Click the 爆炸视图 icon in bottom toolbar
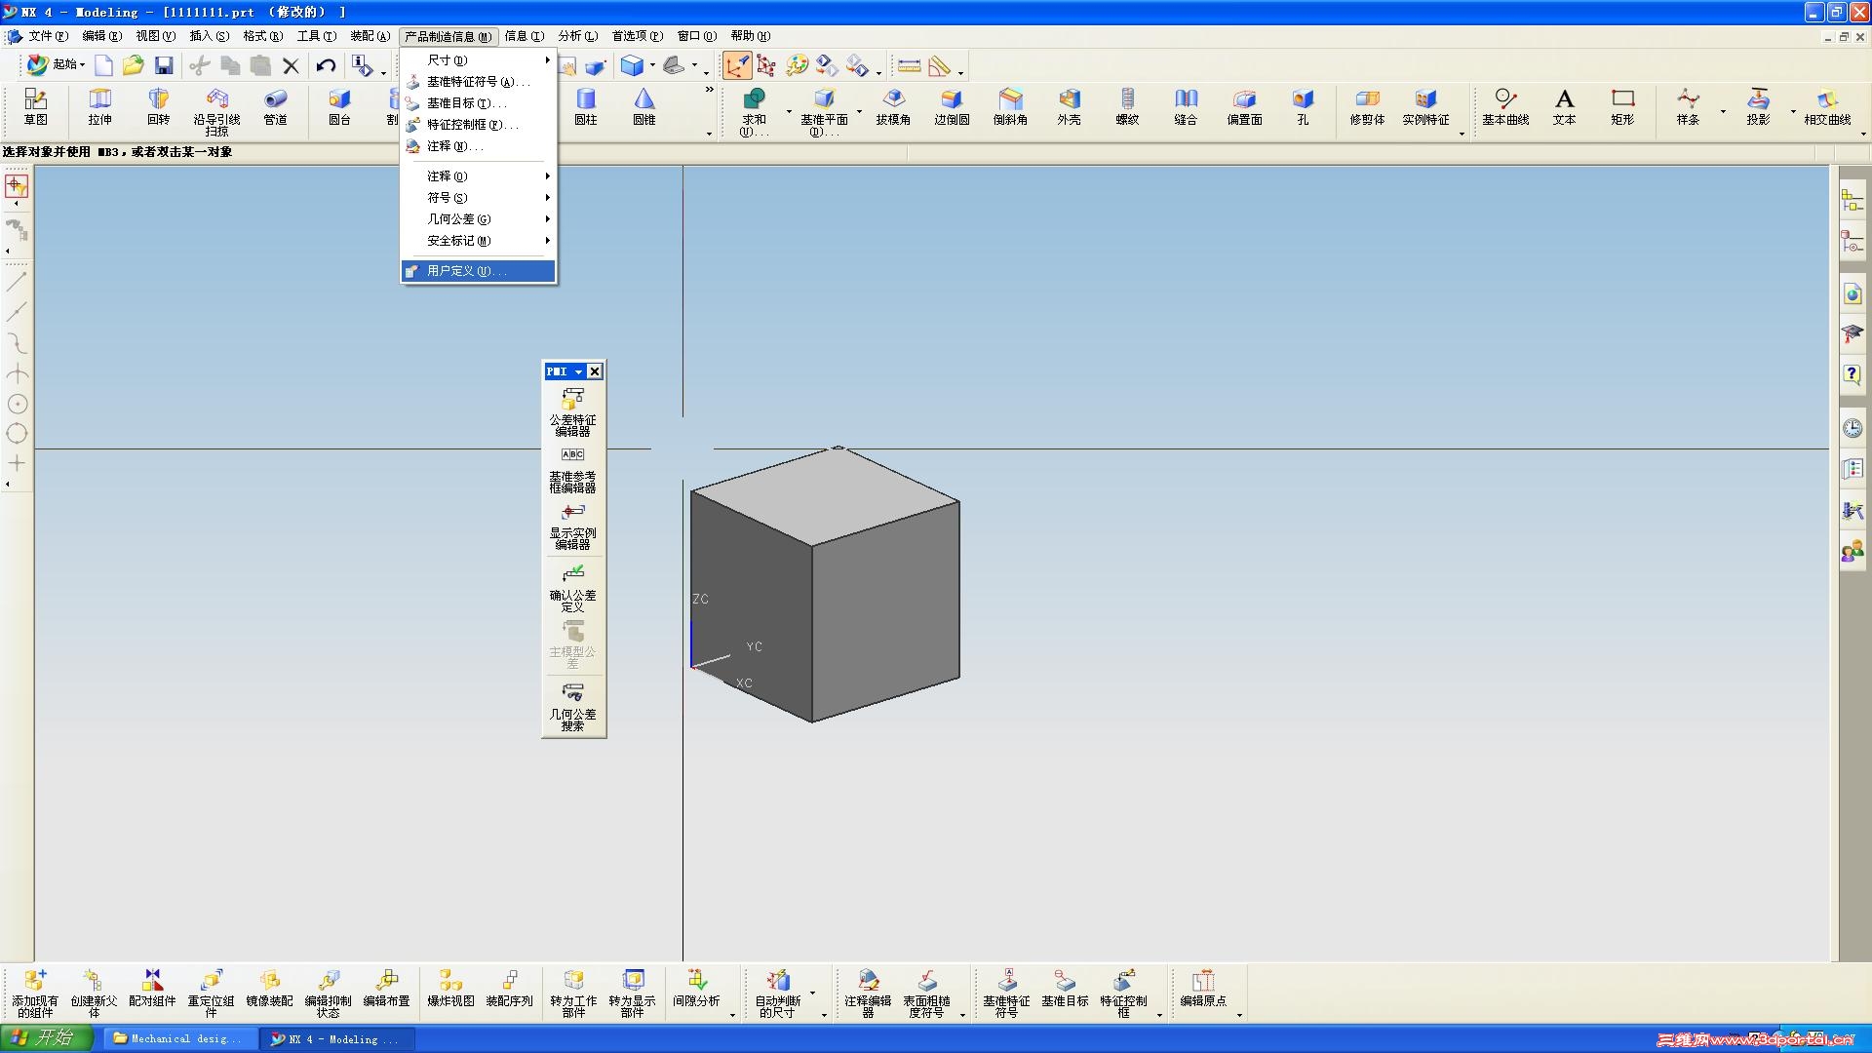The width and height of the screenshot is (1872, 1053). [450, 981]
